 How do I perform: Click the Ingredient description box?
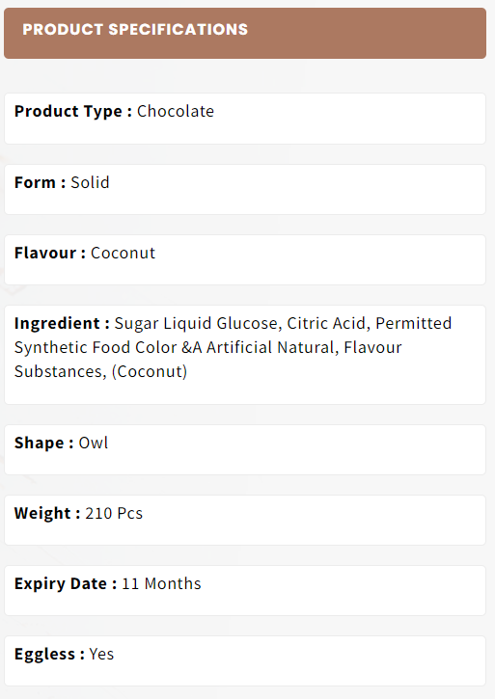pyautogui.click(x=245, y=355)
